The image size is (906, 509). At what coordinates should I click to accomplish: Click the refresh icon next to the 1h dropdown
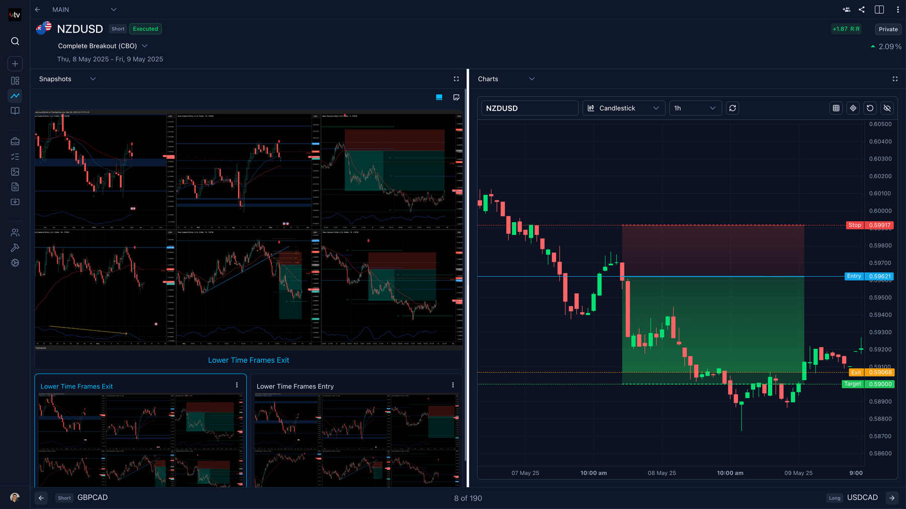(732, 108)
